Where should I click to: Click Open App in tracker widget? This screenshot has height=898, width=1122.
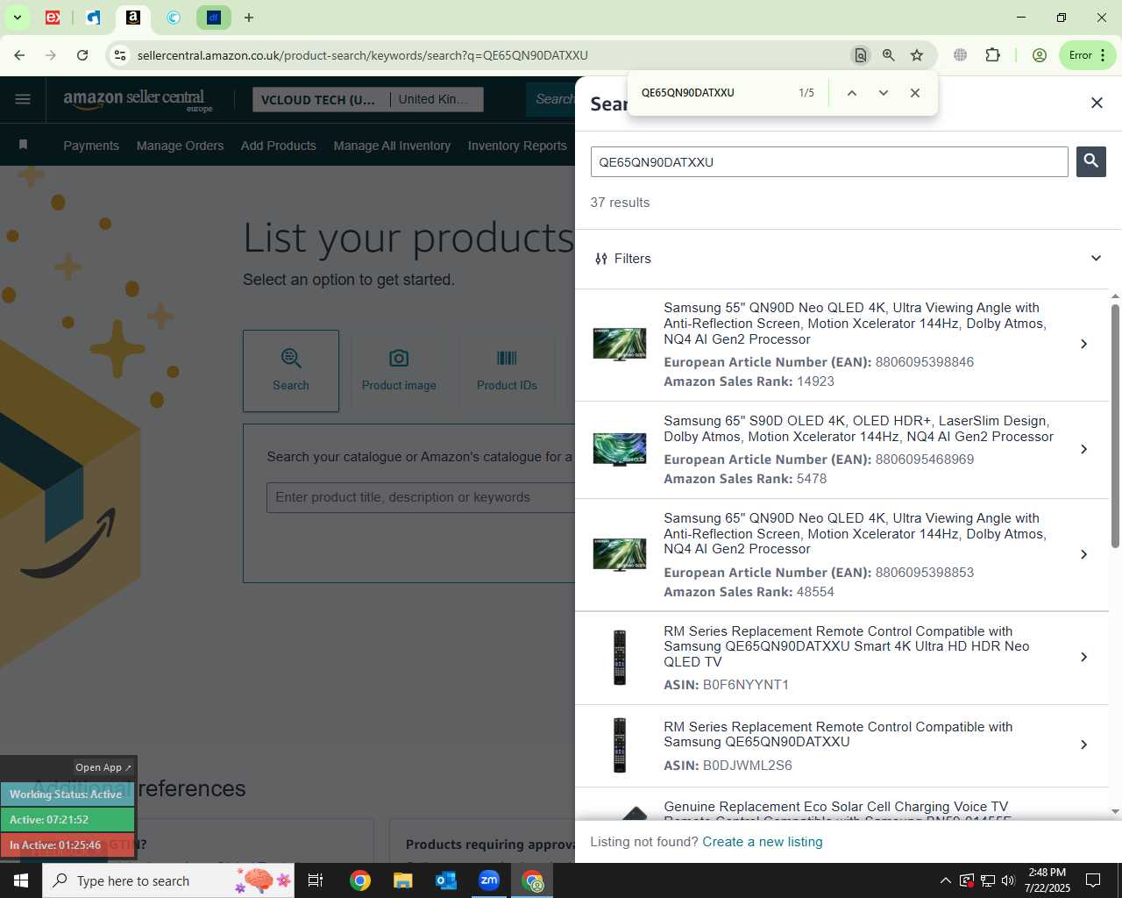103,767
